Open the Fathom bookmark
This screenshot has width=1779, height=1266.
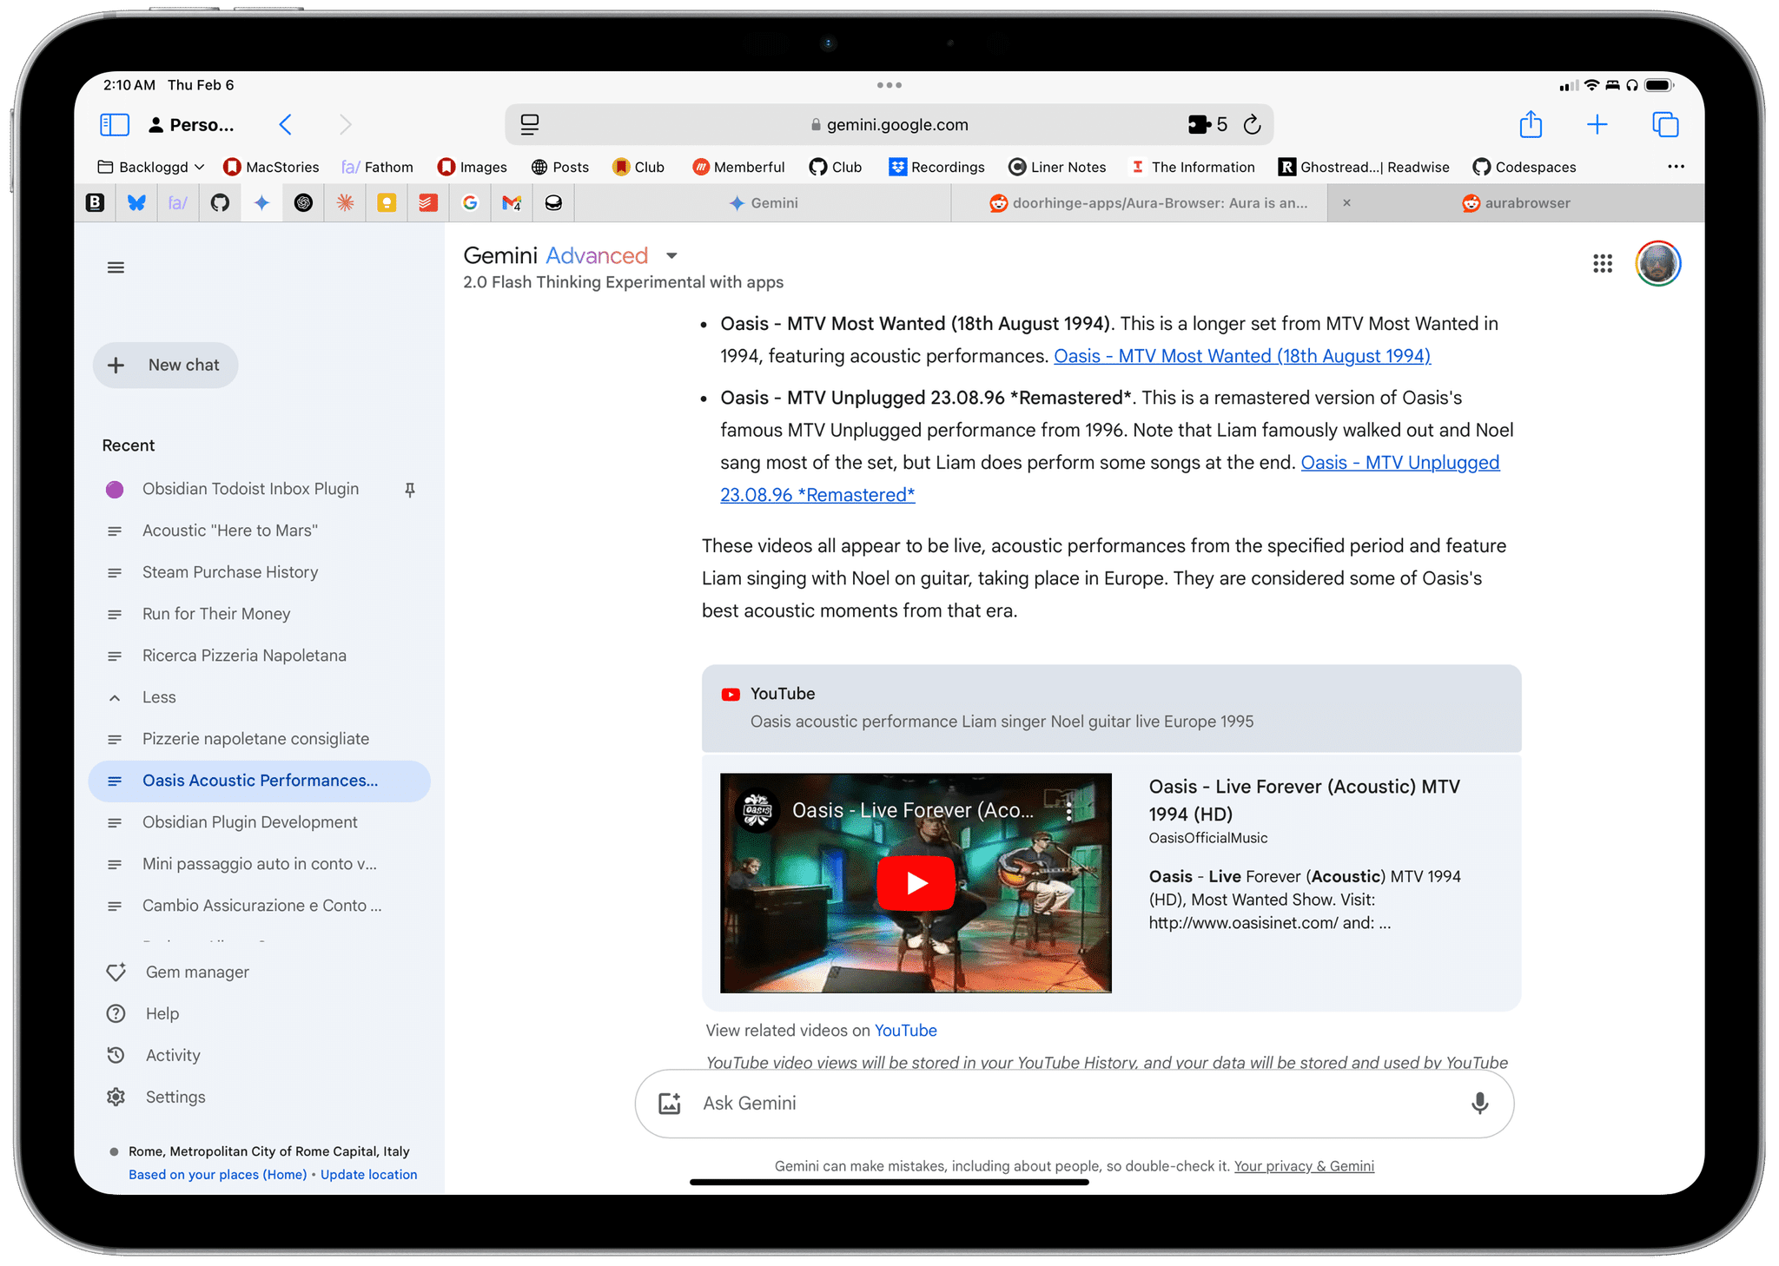click(x=377, y=168)
